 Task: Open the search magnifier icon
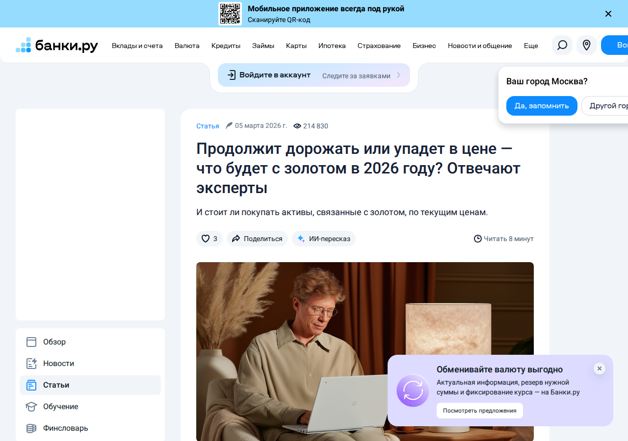[x=562, y=45]
